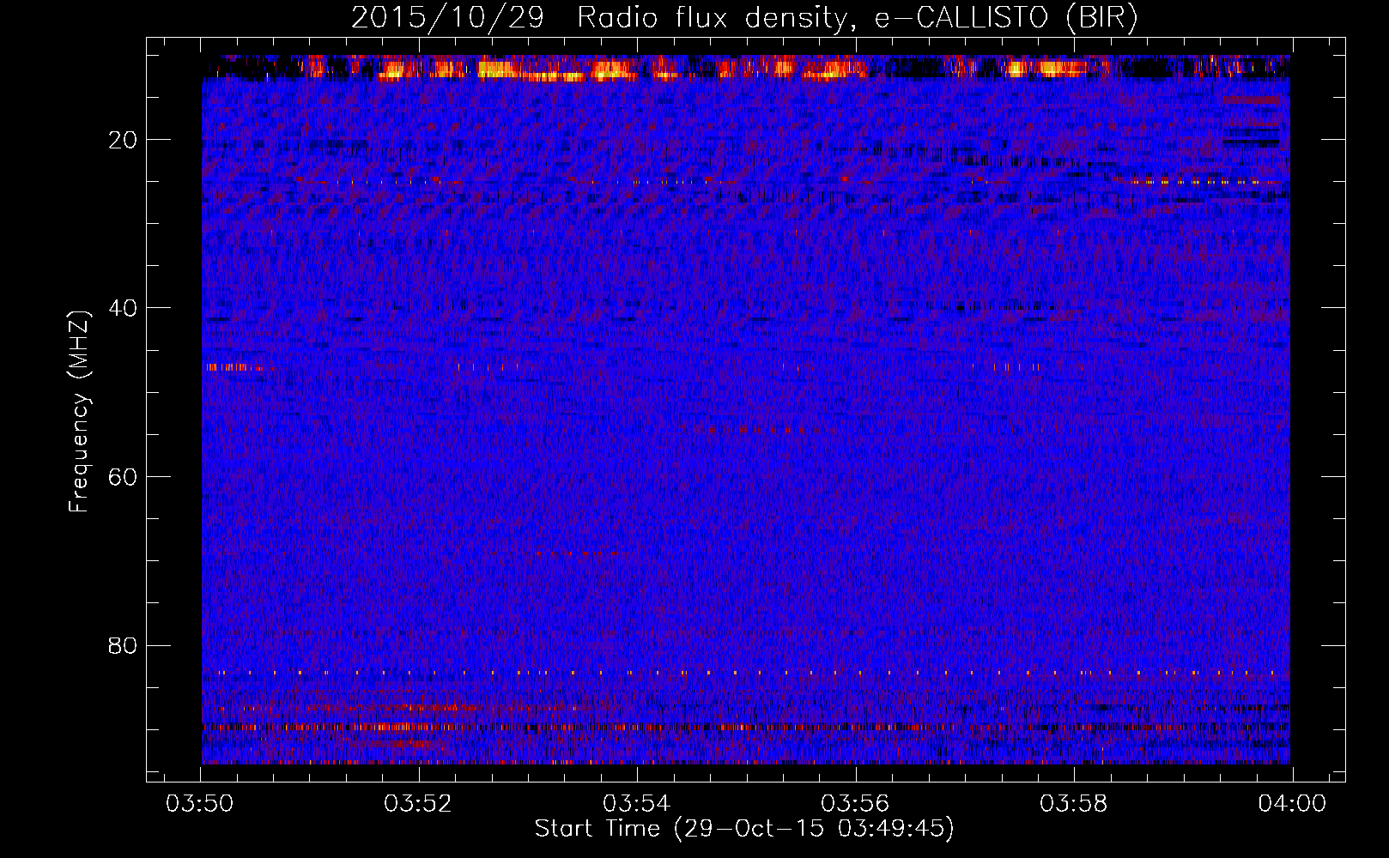This screenshot has height=858, width=1389.
Task: Select the 03:56 time tick label
Action: tap(855, 804)
